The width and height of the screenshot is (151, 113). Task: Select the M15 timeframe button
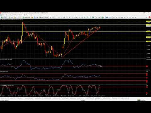(119, 17)
